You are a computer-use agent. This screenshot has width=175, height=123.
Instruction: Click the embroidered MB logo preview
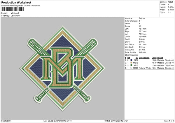(x=62, y=68)
